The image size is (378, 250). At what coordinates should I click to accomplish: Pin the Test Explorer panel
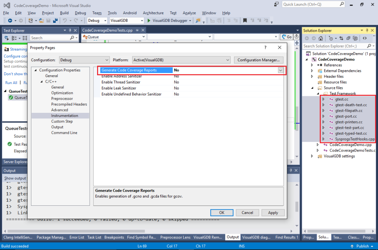click(70, 30)
